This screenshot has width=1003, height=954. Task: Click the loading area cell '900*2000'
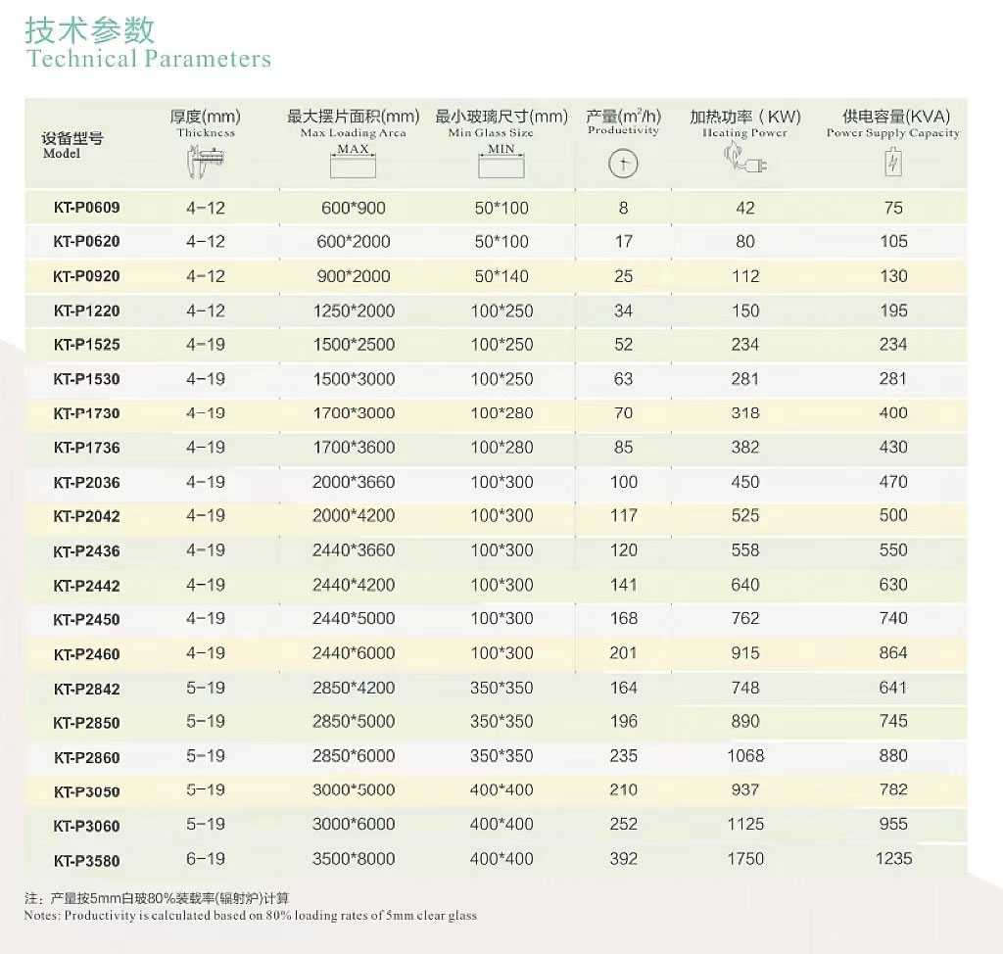point(354,276)
